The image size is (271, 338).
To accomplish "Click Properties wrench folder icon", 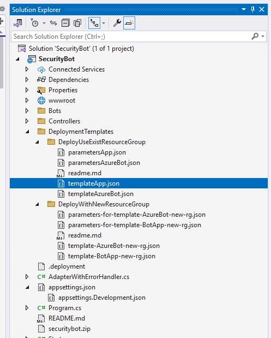I will (x=41, y=90).
